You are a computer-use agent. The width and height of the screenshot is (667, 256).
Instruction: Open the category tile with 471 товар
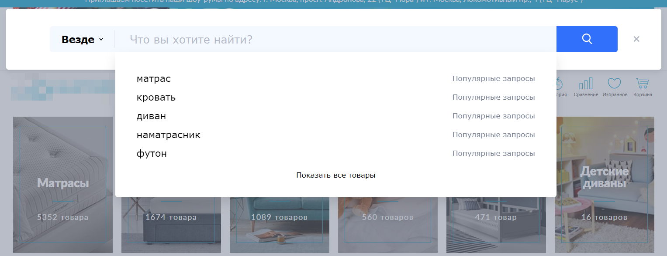(496, 226)
